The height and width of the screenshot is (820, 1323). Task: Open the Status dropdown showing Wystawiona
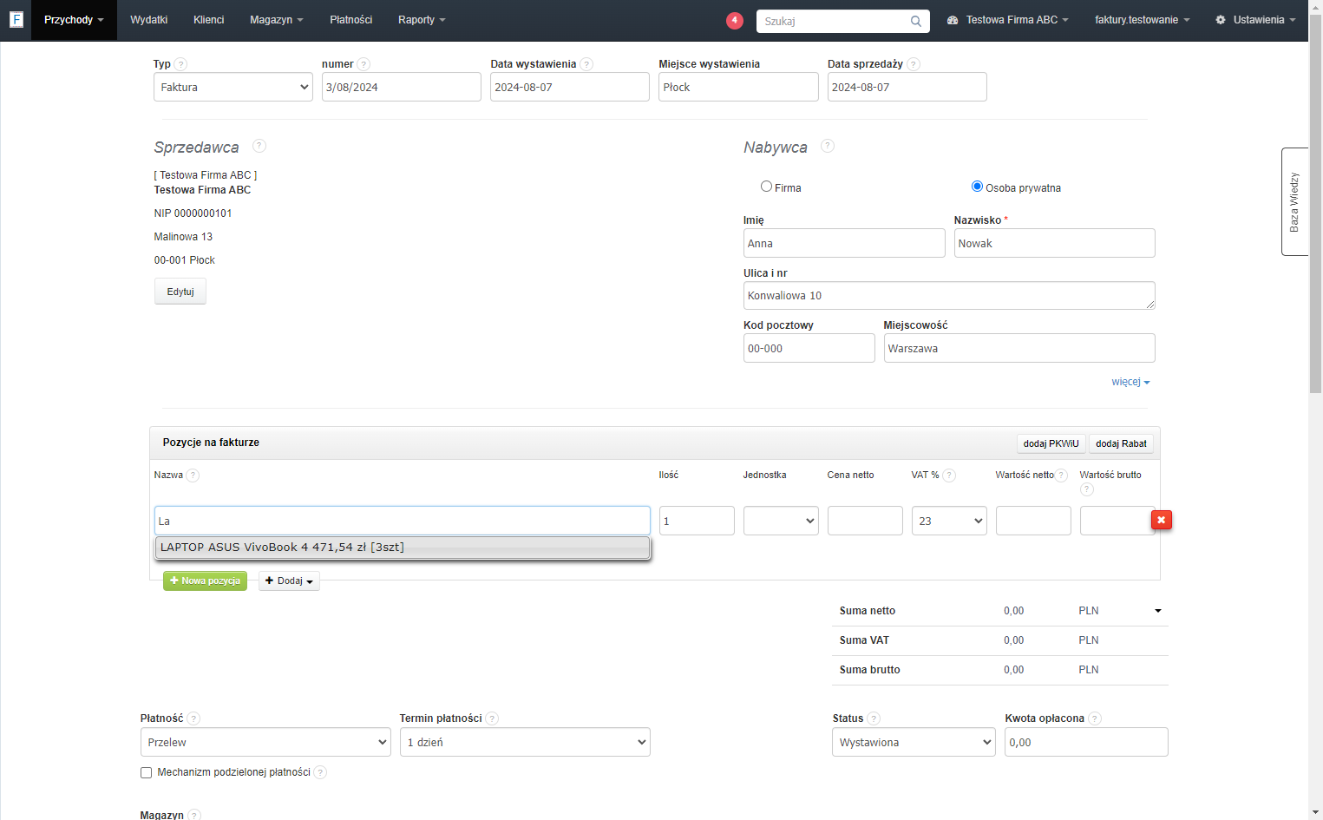[x=914, y=742]
